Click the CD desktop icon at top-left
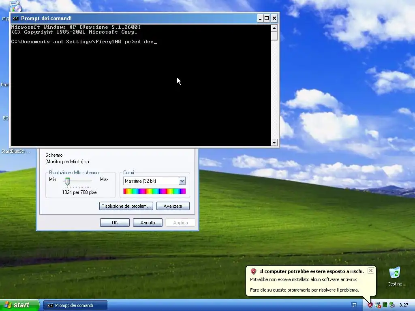The height and width of the screenshot is (311, 415). 16,6
